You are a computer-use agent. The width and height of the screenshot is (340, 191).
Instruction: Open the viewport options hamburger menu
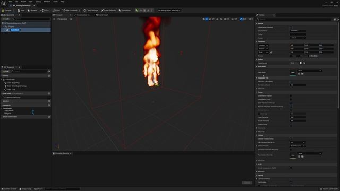[x=54, y=19]
